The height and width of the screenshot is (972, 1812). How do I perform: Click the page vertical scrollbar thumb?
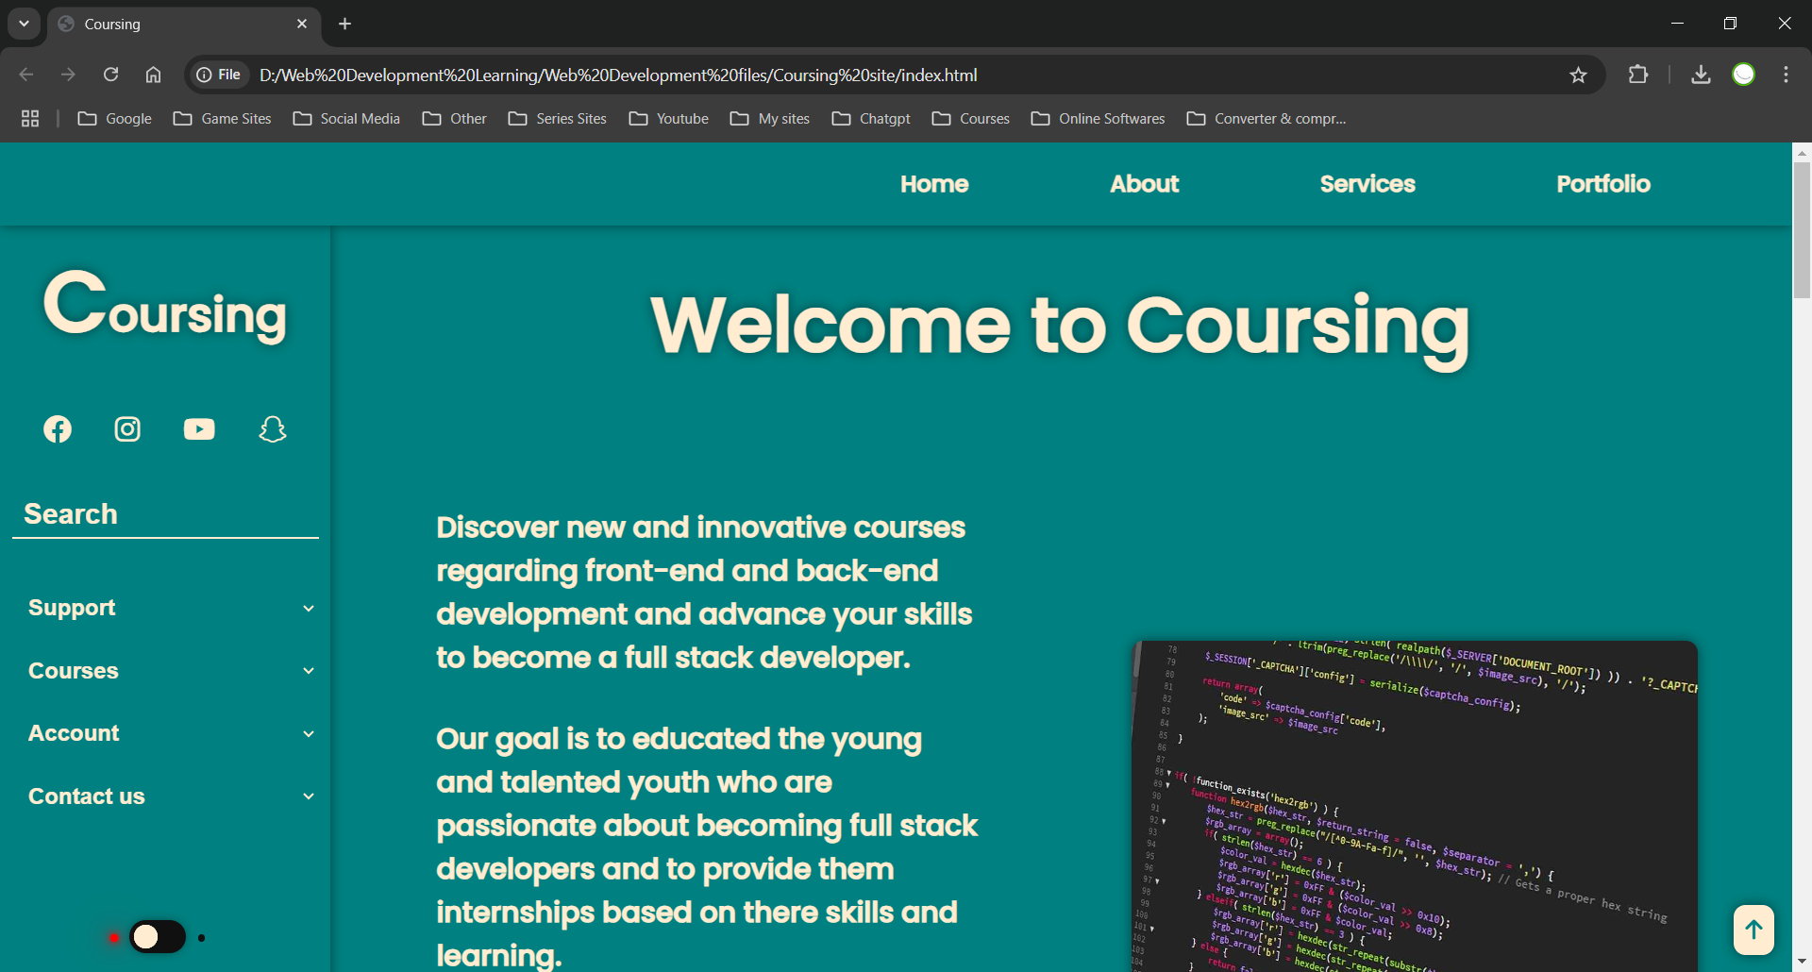point(1802,230)
